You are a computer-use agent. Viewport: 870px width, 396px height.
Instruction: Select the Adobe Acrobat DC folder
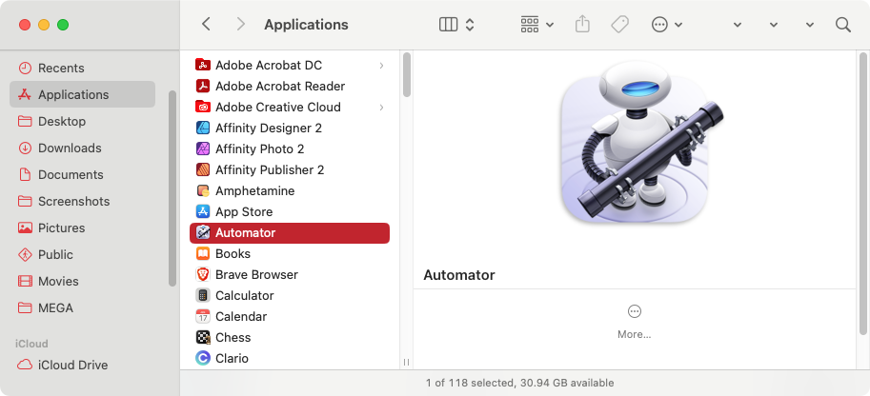(290, 66)
